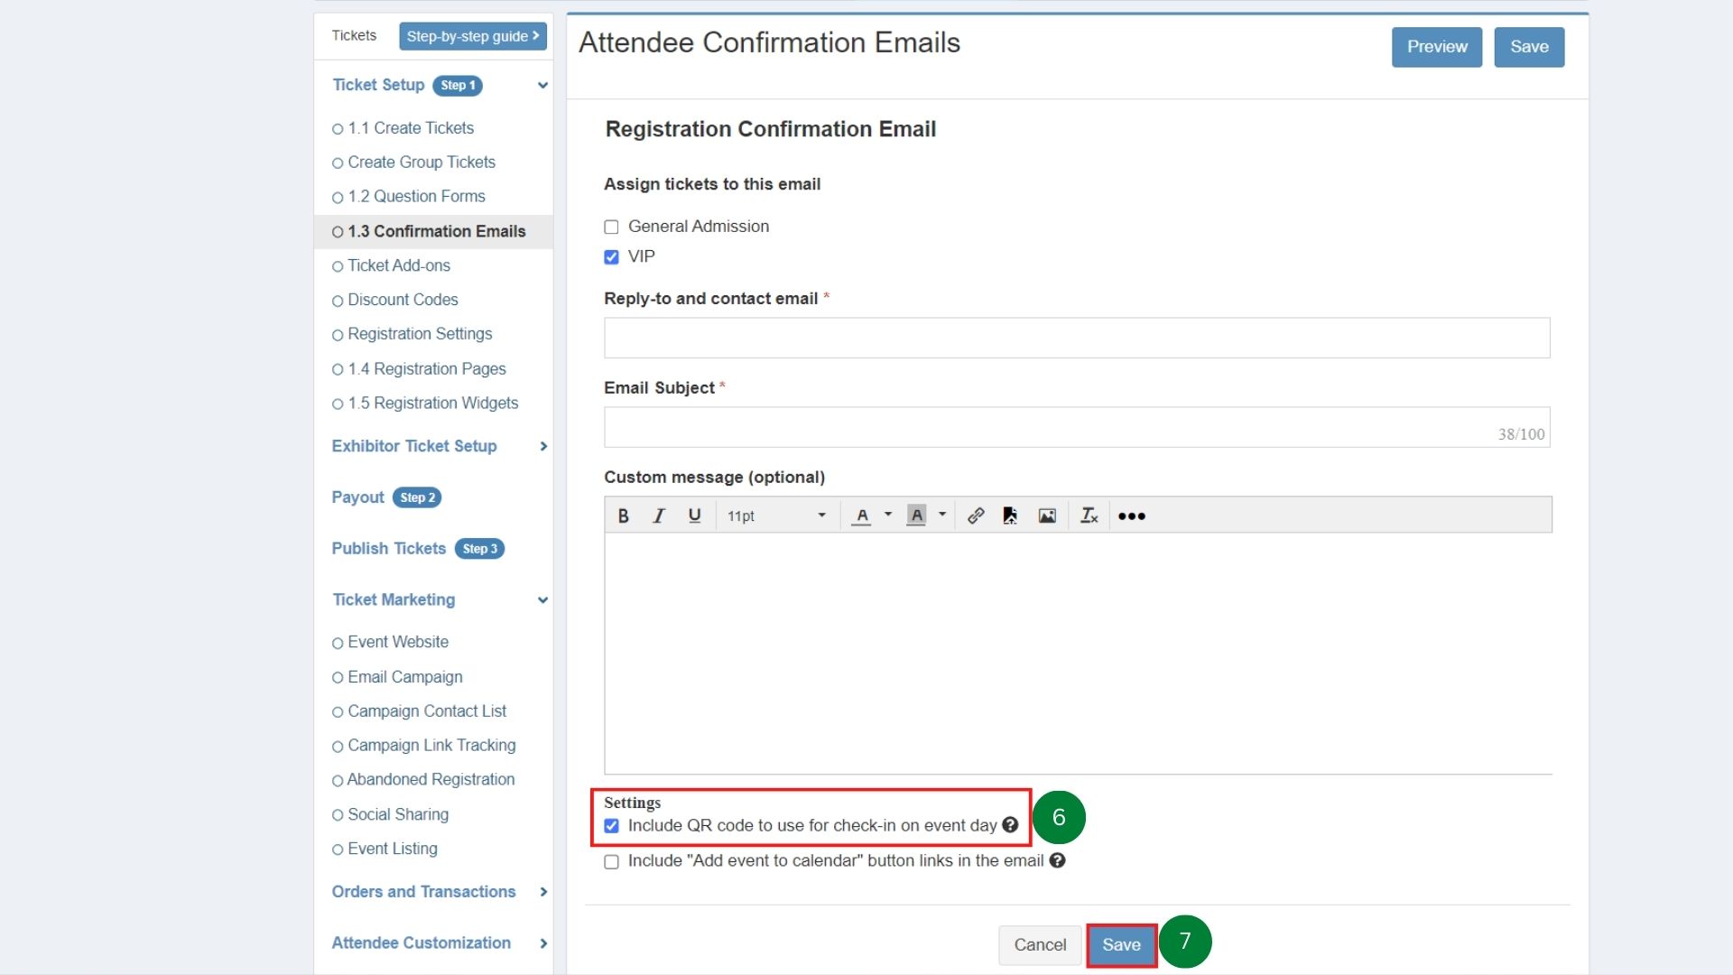Insert an image into the custom message
Screen dimensions: 1733x975
1046,515
